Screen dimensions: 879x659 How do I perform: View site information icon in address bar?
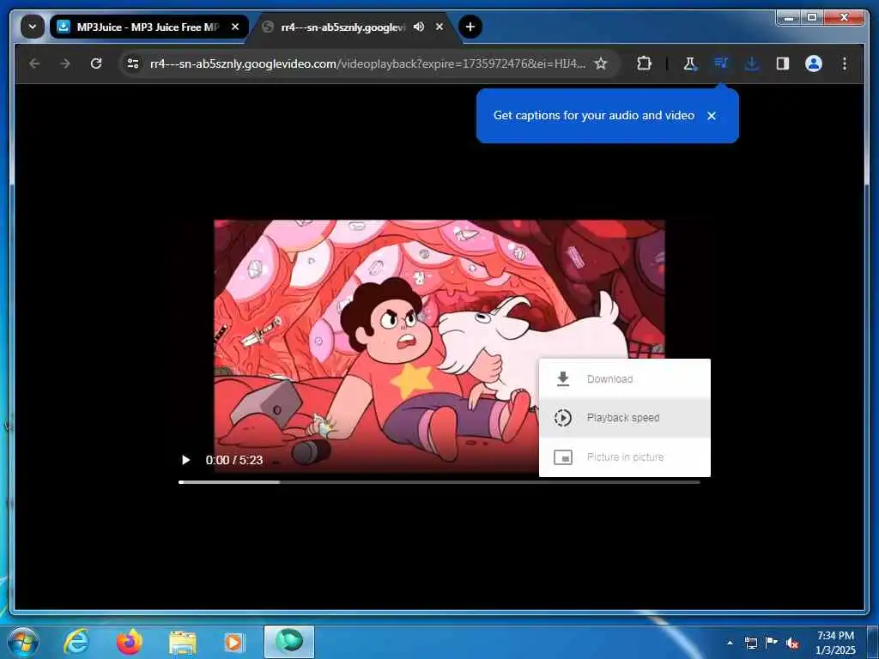pyautogui.click(x=133, y=63)
